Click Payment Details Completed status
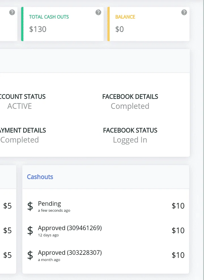This screenshot has height=280, width=204. click(20, 140)
